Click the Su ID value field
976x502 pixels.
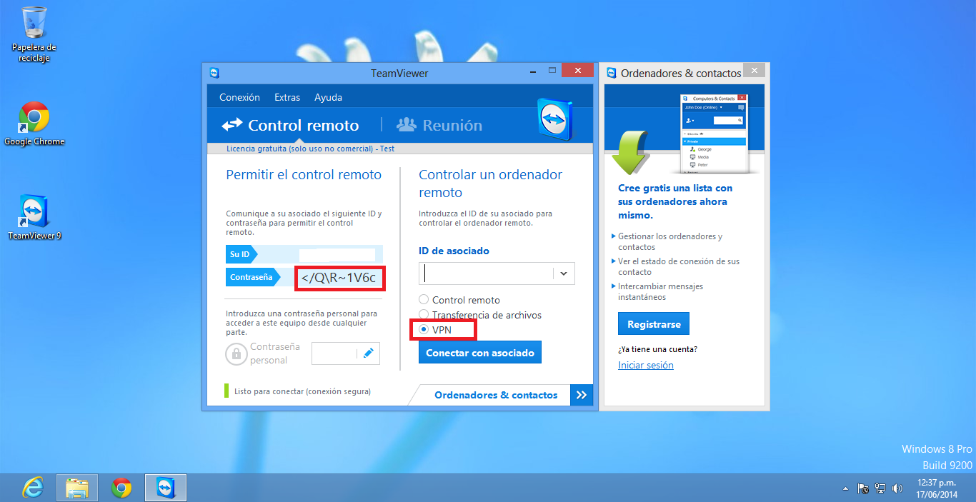point(337,254)
